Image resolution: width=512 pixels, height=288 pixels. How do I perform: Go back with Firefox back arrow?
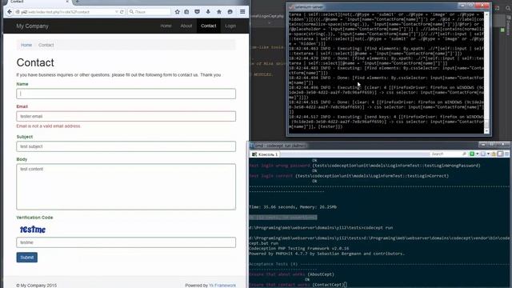(10, 12)
